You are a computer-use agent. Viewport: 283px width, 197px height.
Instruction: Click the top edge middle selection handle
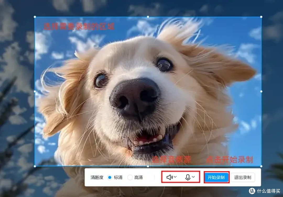tap(148, 17)
